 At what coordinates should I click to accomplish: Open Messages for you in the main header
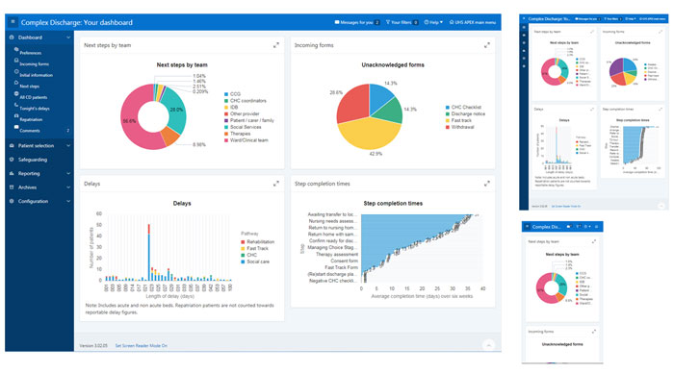click(357, 22)
